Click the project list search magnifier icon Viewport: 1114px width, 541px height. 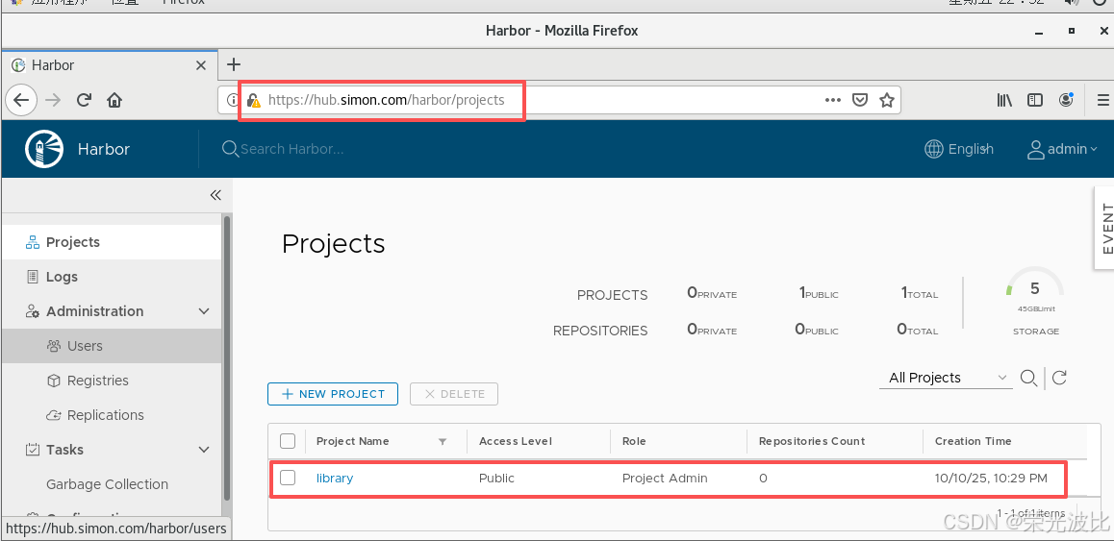1028,378
